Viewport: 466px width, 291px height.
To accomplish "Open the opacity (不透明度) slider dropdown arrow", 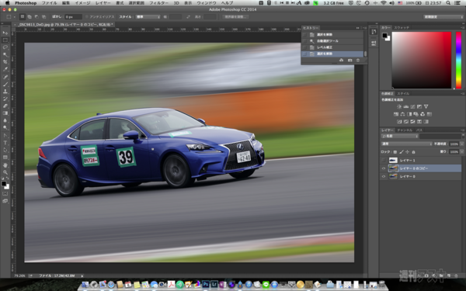I will (461, 144).
